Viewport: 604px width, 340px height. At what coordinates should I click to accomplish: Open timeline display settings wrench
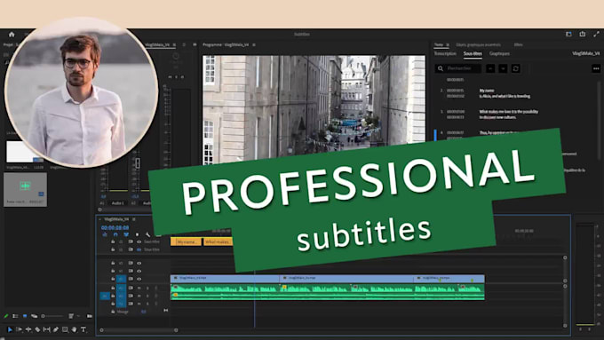(x=148, y=234)
